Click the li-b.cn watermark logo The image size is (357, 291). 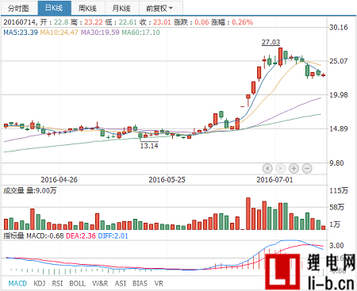pos(310,272)
